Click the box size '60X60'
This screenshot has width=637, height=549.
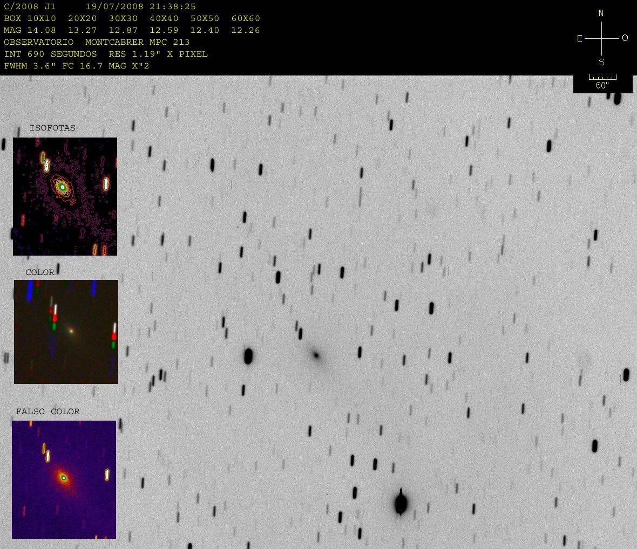click(x=246, y=19)
